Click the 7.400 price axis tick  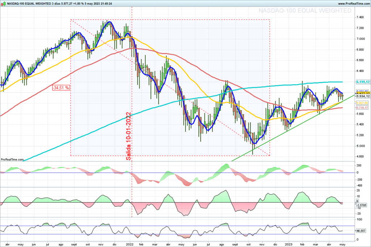(x=360, y=17)
